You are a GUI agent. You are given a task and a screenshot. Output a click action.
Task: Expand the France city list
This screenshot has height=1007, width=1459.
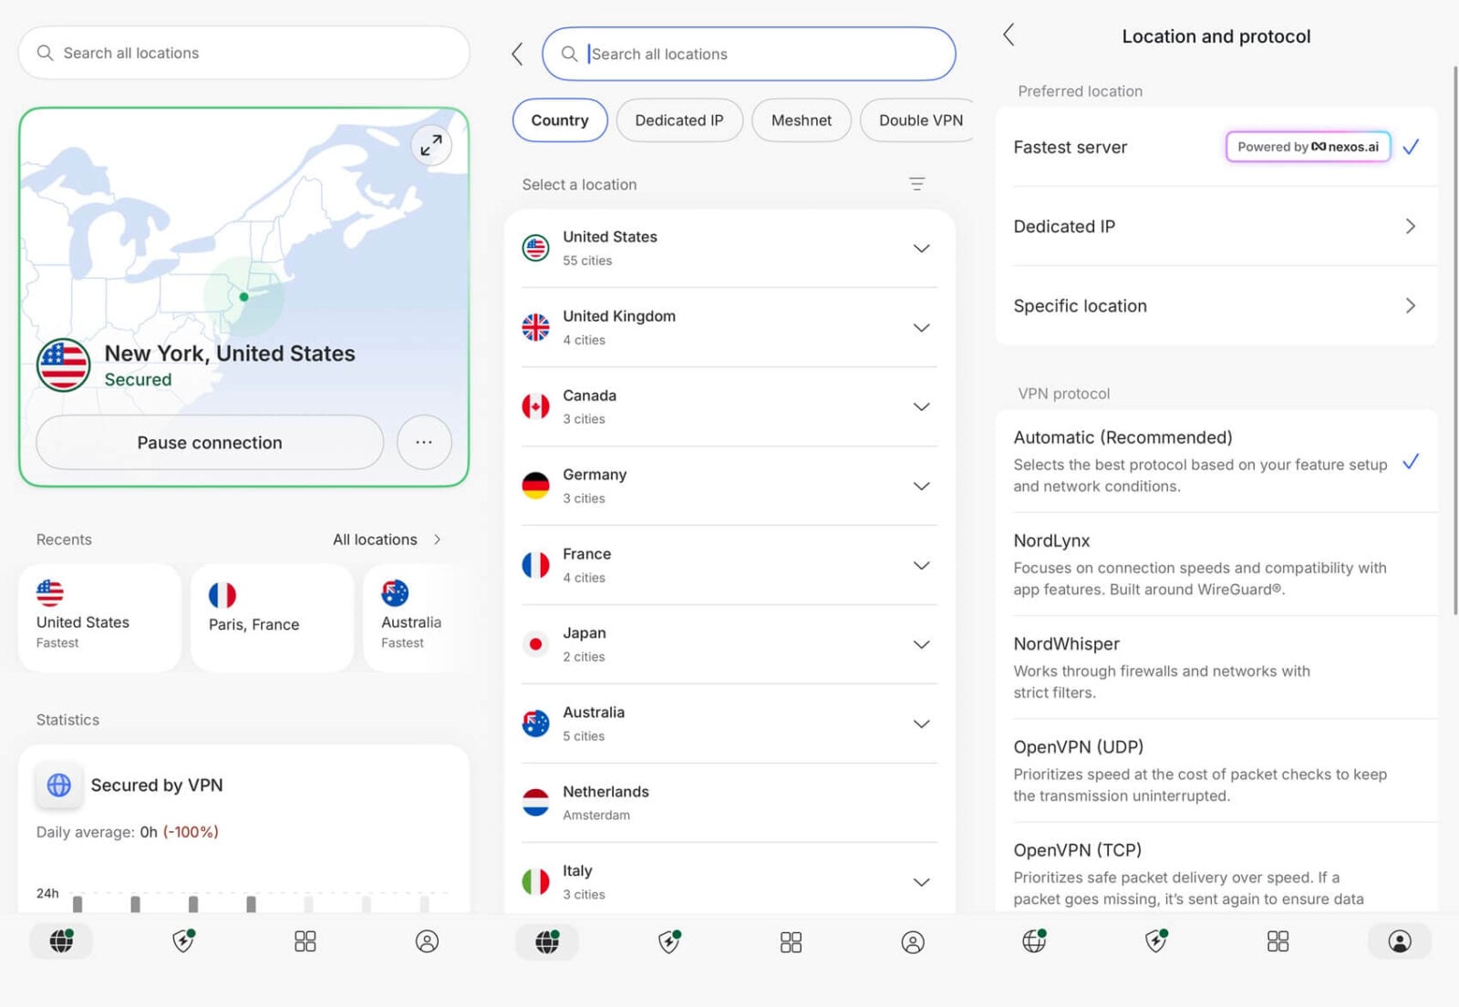(921, 565)
